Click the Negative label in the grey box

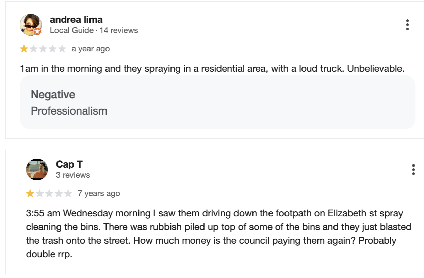53,94
